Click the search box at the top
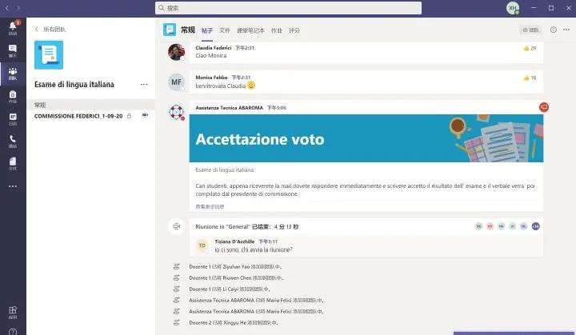The image size is (576, 335). pos(288,8)
